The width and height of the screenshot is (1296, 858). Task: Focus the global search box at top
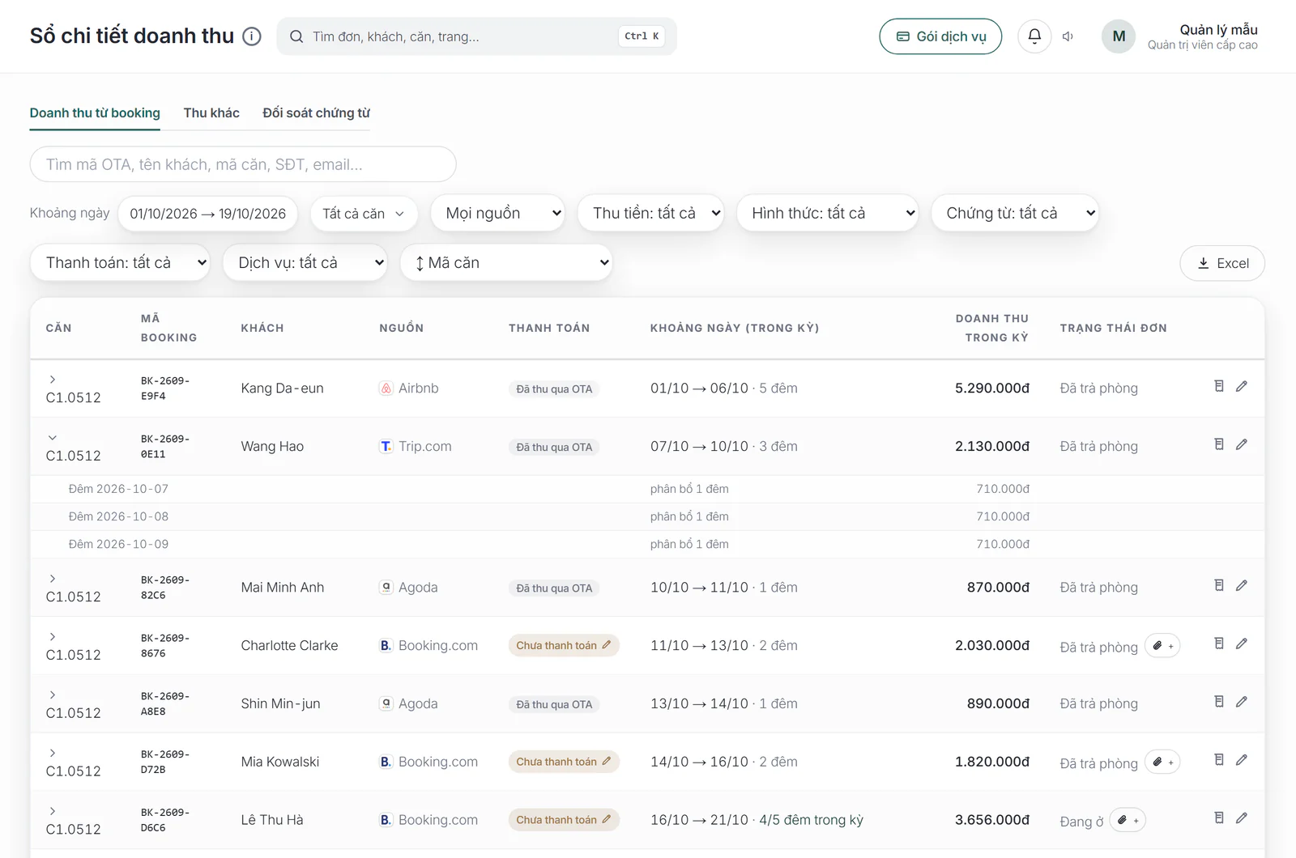tap(476, 36)
